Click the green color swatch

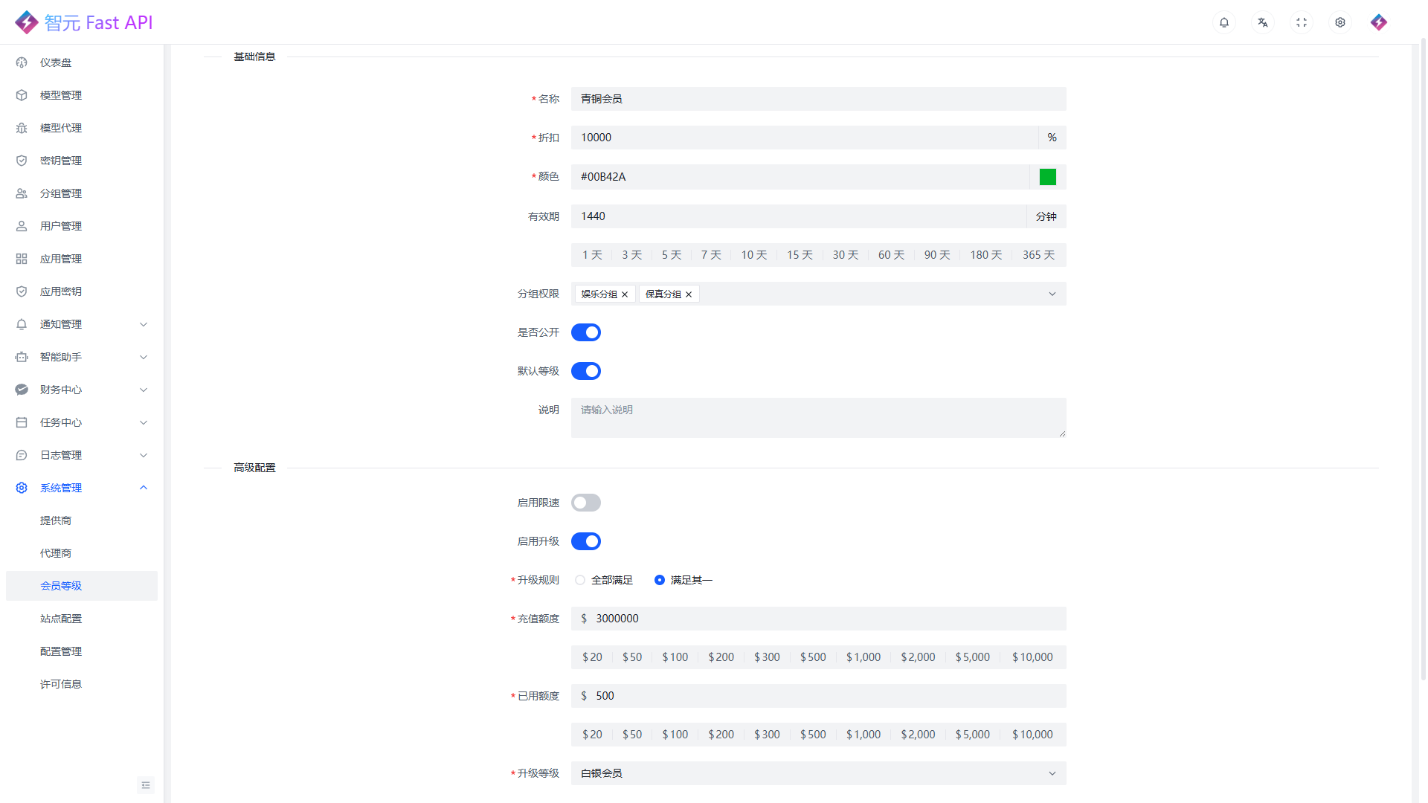(1048, 177)
